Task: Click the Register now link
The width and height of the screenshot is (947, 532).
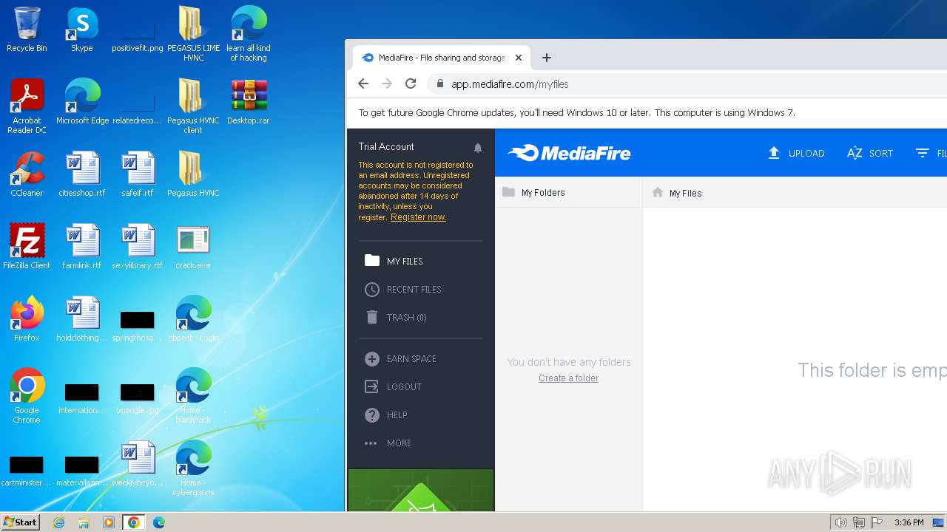Action: coord(418,217)
